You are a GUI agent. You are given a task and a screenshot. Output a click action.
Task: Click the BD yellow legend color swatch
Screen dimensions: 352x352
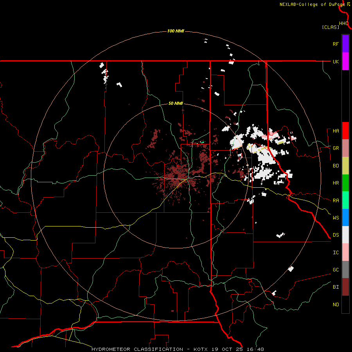click(x=345, y=165)
